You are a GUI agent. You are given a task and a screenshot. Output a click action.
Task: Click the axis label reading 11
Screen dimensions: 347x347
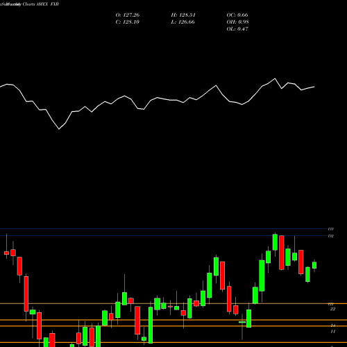click(332, 332)
